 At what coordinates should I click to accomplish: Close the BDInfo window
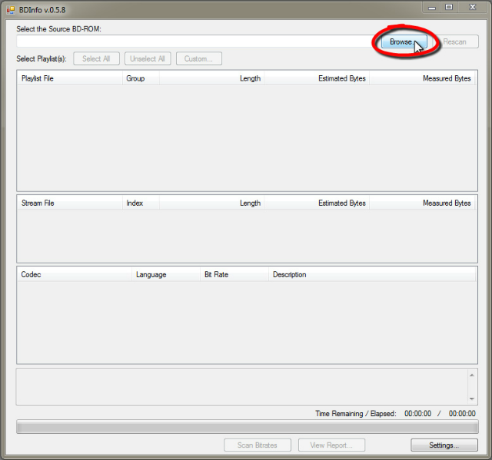(x=473, y=7)
